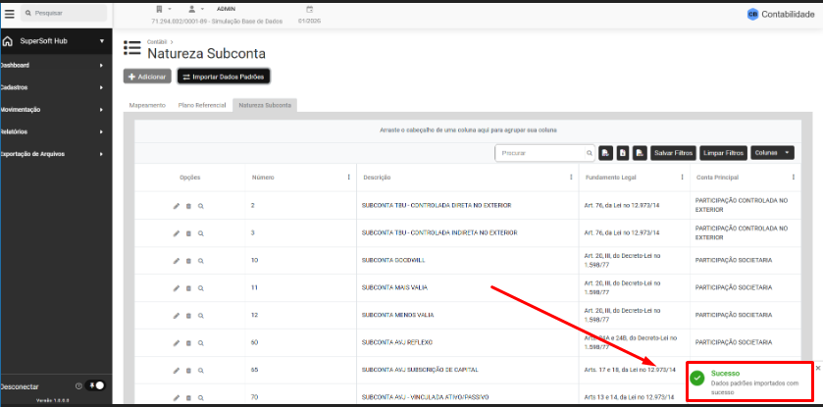This screenshot has width=823, height=407.
Task: Select the Natureza Subconta tab
Action: 265,105
